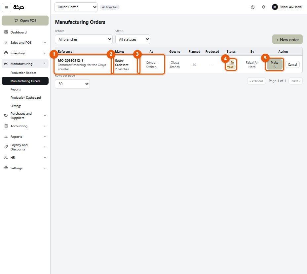Open Reports under Manufacturing
The width and height of the screenshot is (307, 274).
[x=25, y=89]
